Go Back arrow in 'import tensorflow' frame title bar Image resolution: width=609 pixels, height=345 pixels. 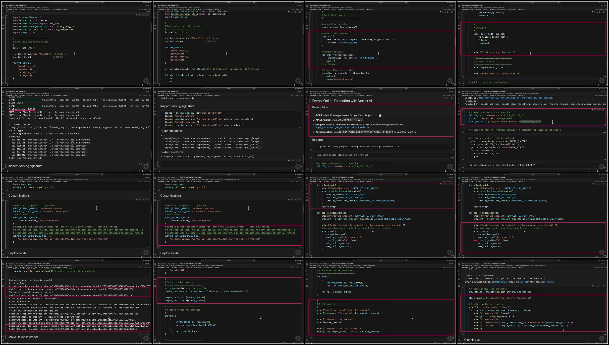pos(49,3)
